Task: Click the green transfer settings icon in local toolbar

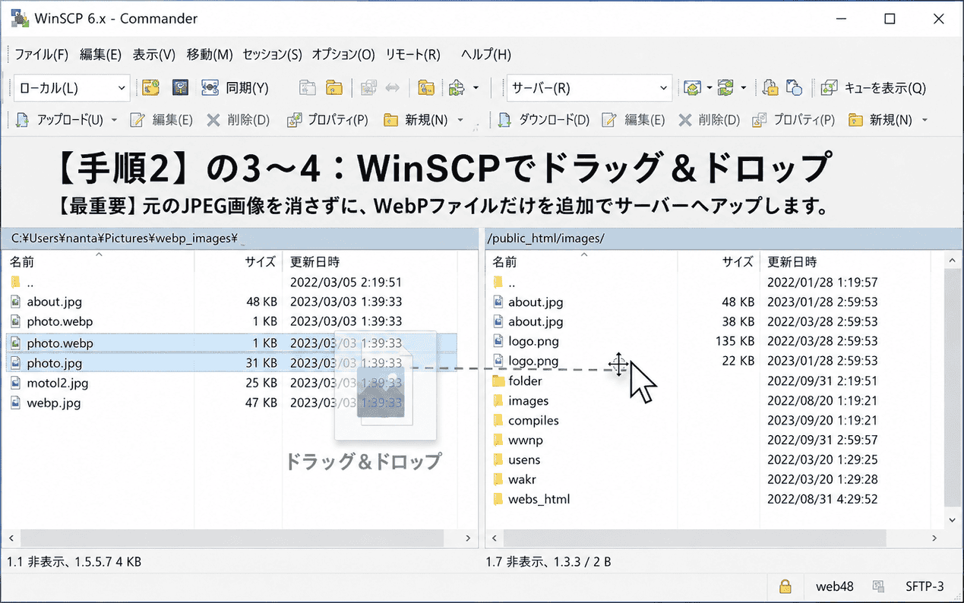Action: point(457,88)
